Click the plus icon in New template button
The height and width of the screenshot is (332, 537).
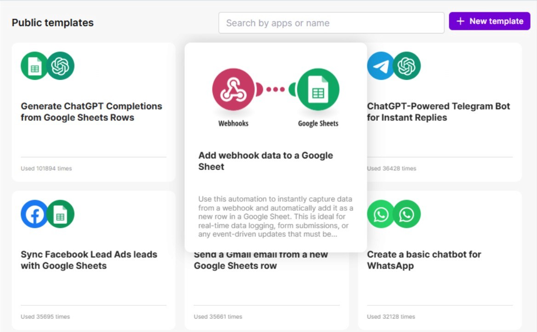coord(462,21)
